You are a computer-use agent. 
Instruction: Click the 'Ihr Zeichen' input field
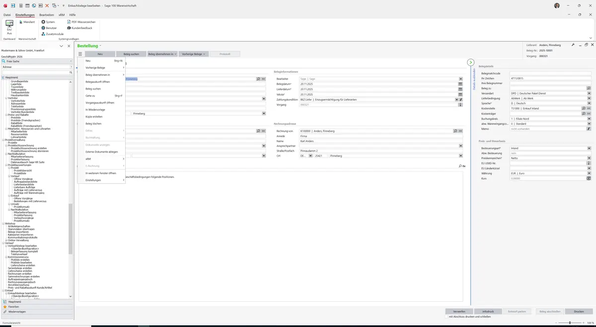550,78
